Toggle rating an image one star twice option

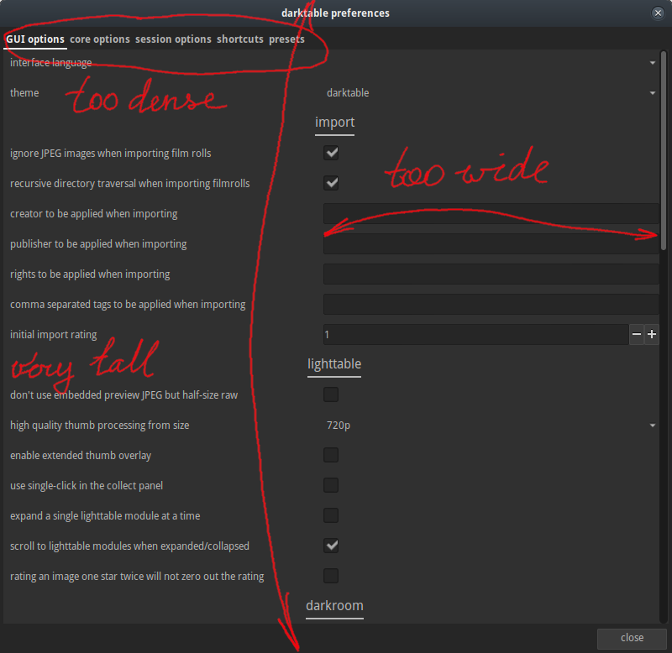tap(331, 576)
